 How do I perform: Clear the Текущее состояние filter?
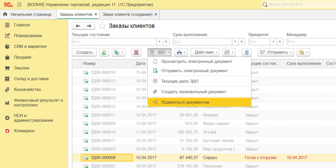pos(166,42)
